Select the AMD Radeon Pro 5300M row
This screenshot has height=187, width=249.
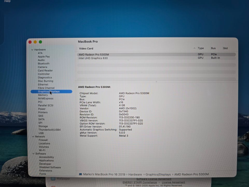click(x=94, y=55)
